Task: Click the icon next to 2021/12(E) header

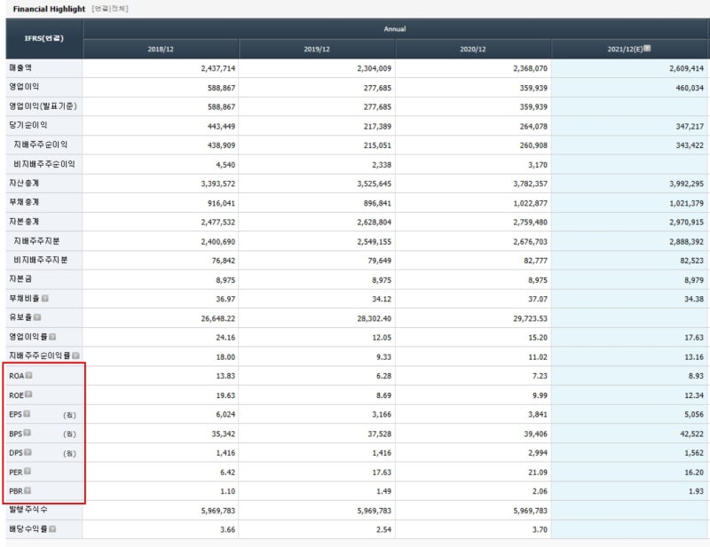Action: 647,48
